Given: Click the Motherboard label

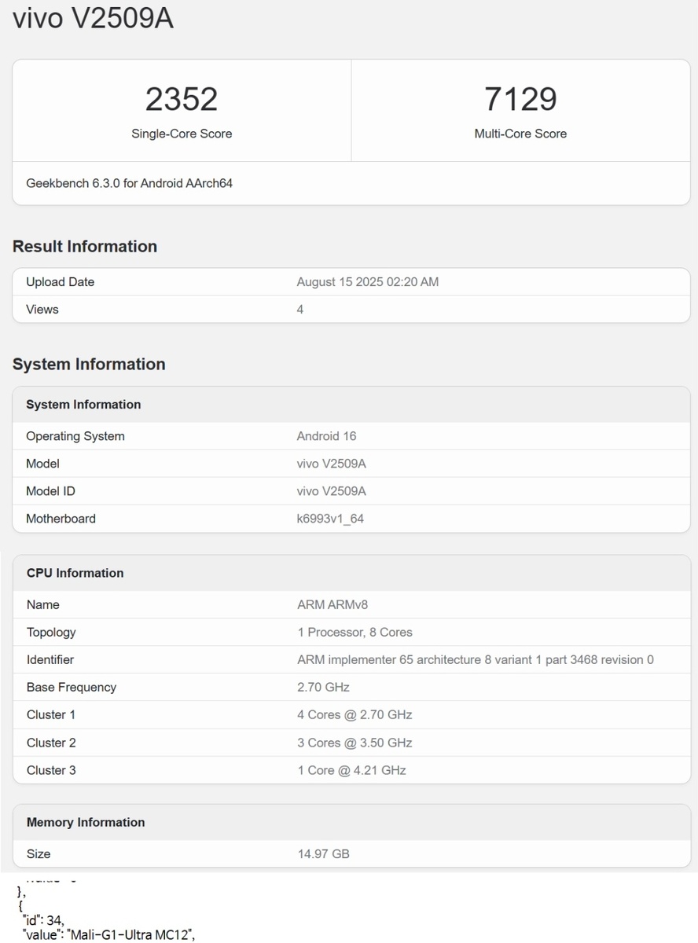Looking at the screenshot, I should (61, 519).
